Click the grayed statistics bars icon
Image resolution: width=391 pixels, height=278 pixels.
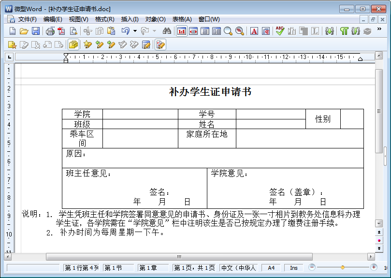point(291,31)
